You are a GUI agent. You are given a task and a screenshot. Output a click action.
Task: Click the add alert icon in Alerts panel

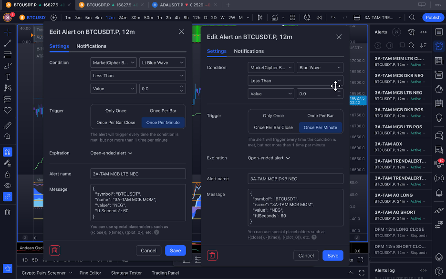411,32
